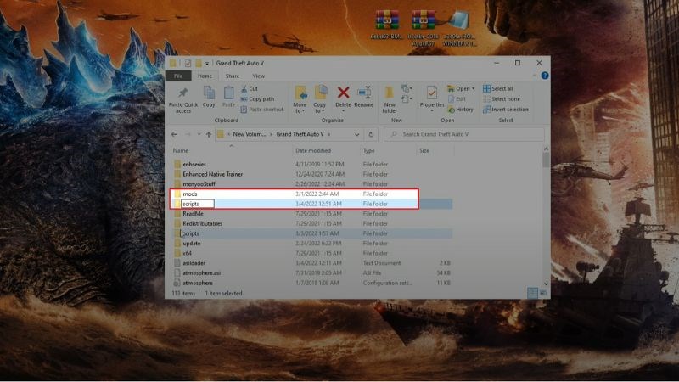Image resolution: width=679 pixels, height=382 pixels.
Task: Click the scripts rename text box
Action: click(198, 204)
